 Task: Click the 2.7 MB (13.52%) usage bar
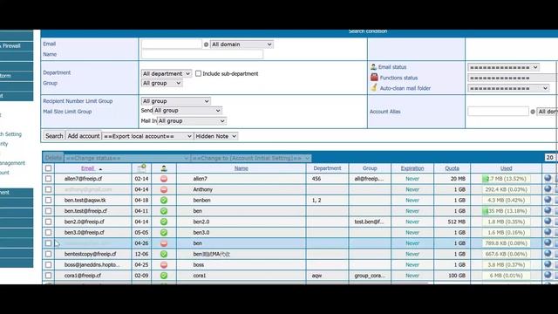coord(506,179)
